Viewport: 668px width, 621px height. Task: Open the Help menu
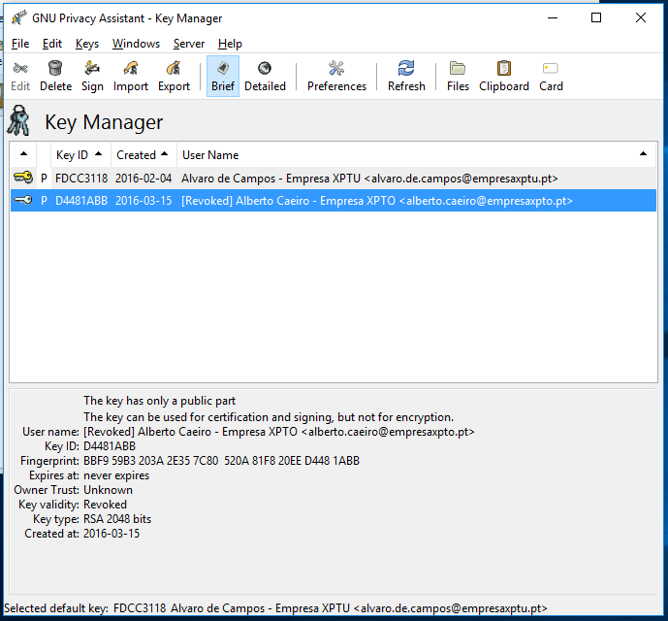point(230,44)
